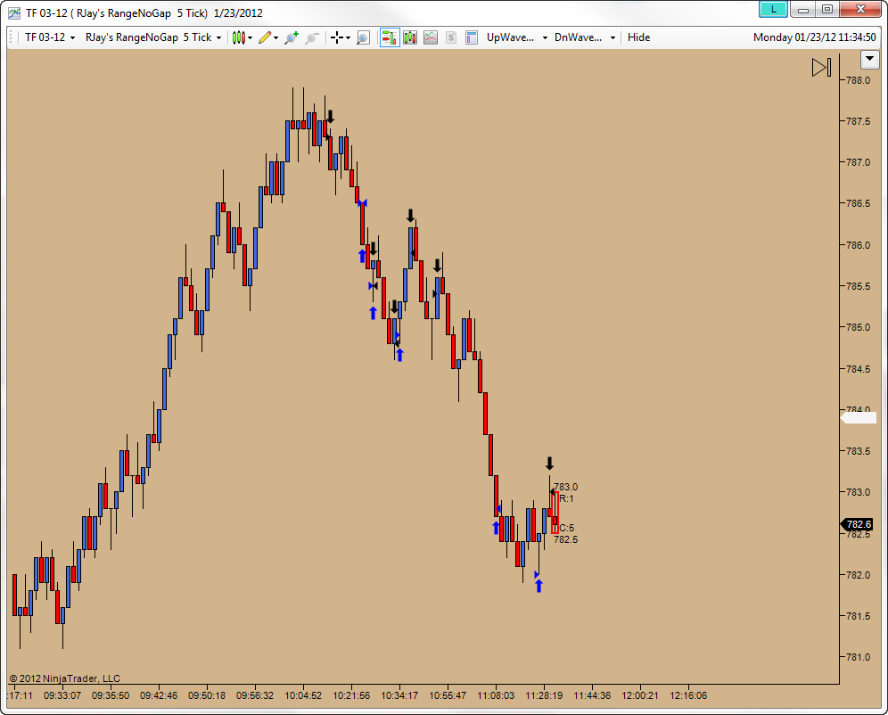Click the date and time Monday 01/23/12 display
888x715 pixels.
pos(814,37)
